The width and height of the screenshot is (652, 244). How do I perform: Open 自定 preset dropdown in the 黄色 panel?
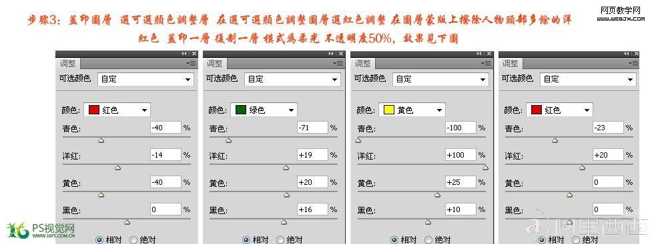(x=440, y=79)
